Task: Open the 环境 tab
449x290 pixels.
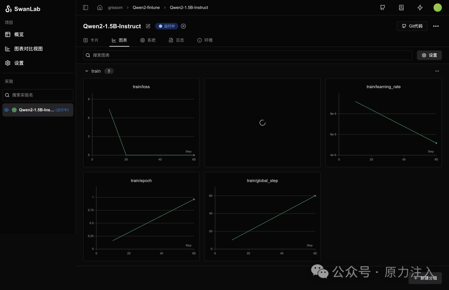Action: tap(205, 40)
